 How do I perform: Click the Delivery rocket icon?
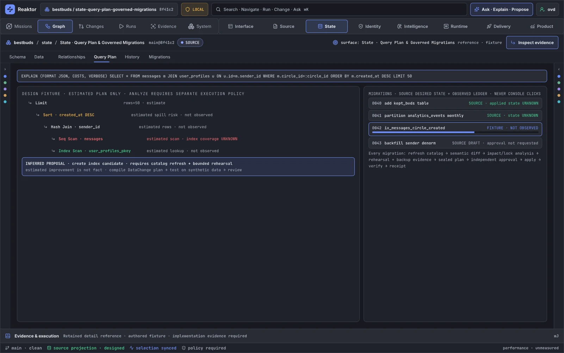pos(489,26)
